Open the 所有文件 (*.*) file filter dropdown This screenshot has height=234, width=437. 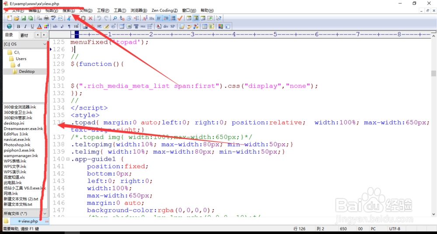coord(25,213)
